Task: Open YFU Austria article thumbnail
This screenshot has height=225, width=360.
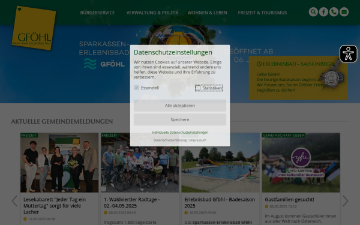Action: coord(301,163)
